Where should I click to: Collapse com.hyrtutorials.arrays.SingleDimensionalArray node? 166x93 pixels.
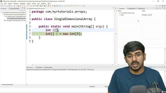(x=3, y=14)
